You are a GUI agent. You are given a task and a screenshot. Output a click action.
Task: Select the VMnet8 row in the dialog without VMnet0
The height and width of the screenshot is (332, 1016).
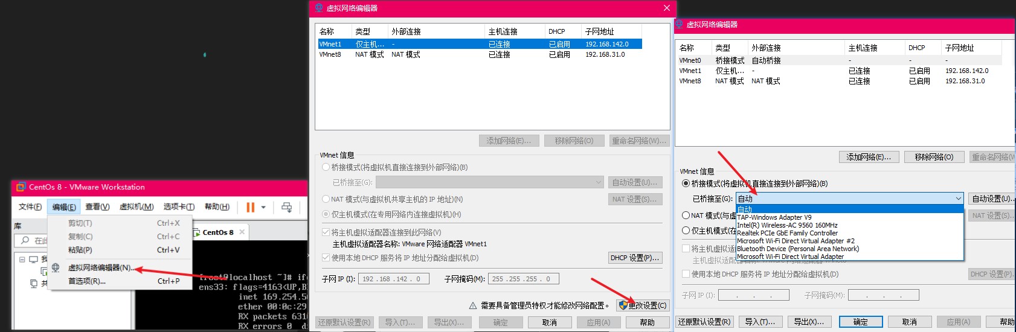[480, 54]
